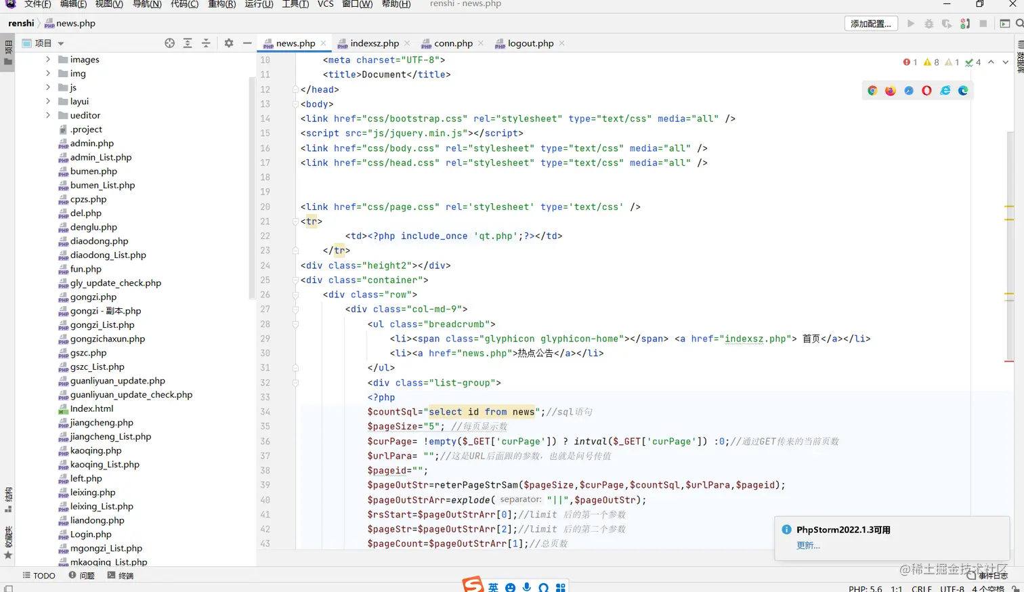Switch to indexsz.php editor tab

[374, 43]
